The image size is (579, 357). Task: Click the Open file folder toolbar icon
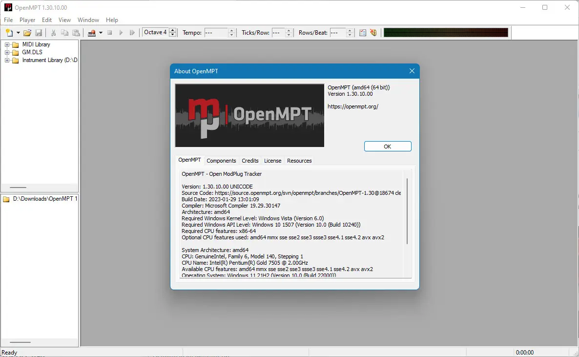coord(27,33)
